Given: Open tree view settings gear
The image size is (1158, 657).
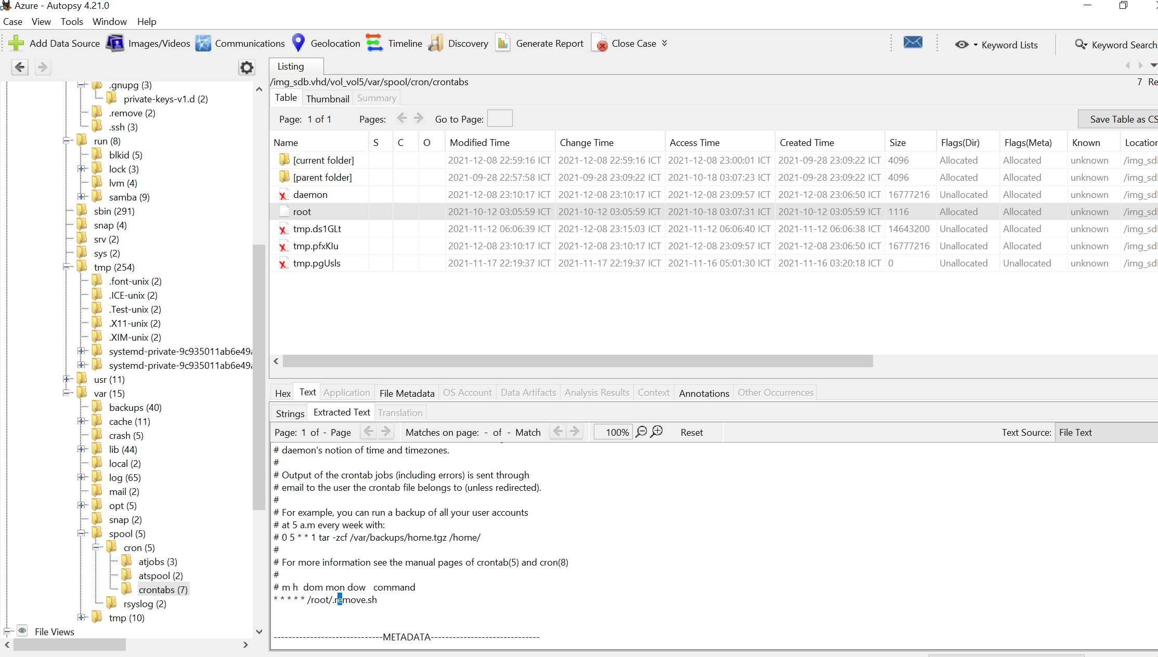Looking at the screenshot, I should coord(246,67).
